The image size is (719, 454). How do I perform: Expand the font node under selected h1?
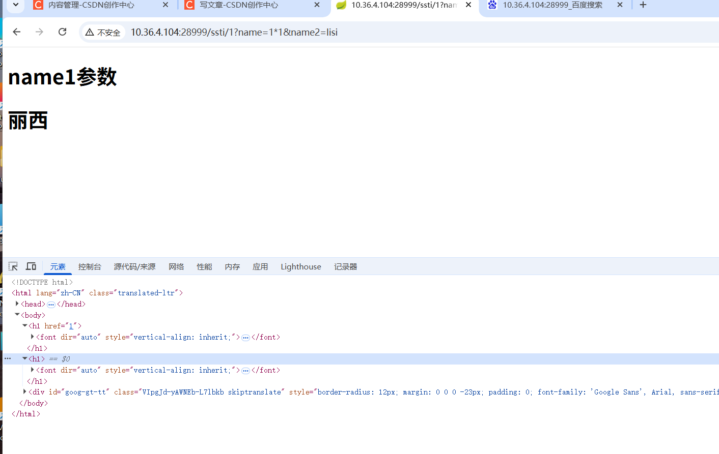click(x=33, y=370)
